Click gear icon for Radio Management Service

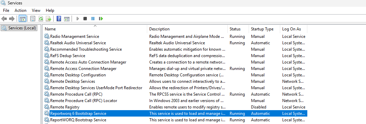47,36
